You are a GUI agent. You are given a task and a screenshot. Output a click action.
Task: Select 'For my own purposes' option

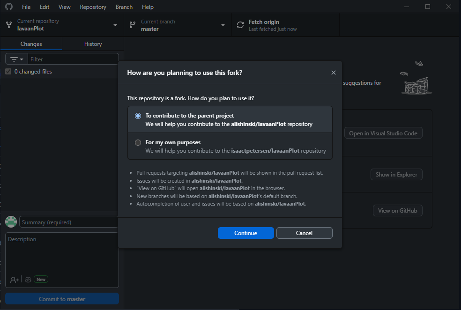(138, 142)
